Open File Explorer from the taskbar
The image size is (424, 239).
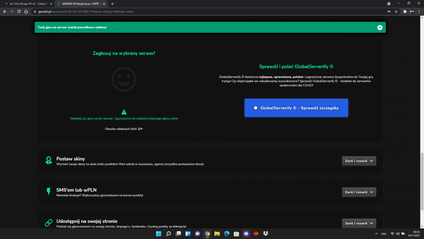[217, 233]
